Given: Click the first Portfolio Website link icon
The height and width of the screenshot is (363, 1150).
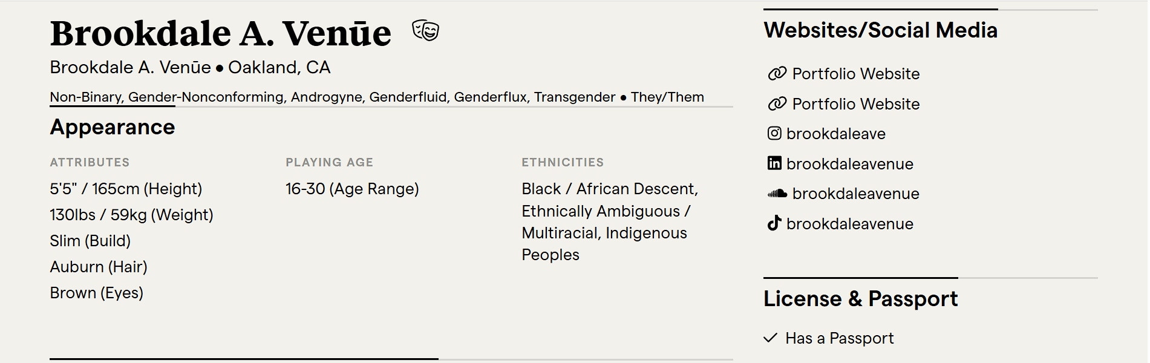Looking at the screenshot, I should pyautogui.click(x=777, y=74).
